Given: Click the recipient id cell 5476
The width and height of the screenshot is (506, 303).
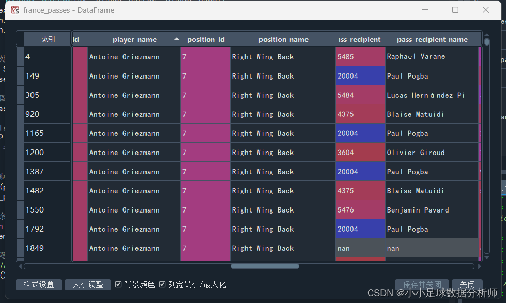Looking at the screenshot, I should coord(360,210).
